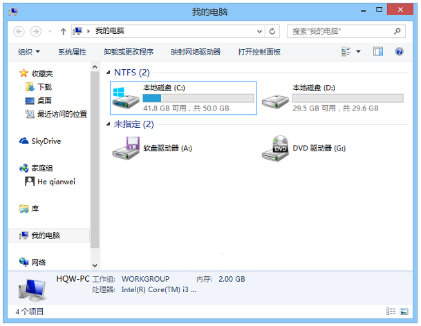This screenshot has width=421, height=326.
Task: Select He qianwei user
Action: click(x=56, y=182)
